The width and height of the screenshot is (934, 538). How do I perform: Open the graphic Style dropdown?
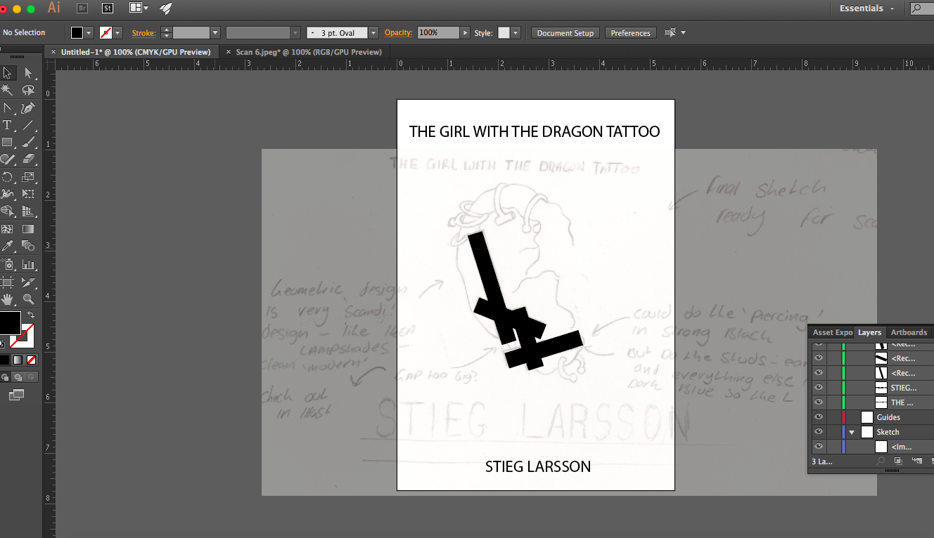coord(516,33)
